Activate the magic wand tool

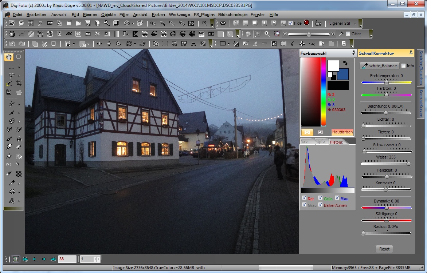(8, 83)
